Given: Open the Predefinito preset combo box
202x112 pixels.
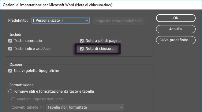Looking at the screenshot, I should pyautogui.click(x=60, y=21).
